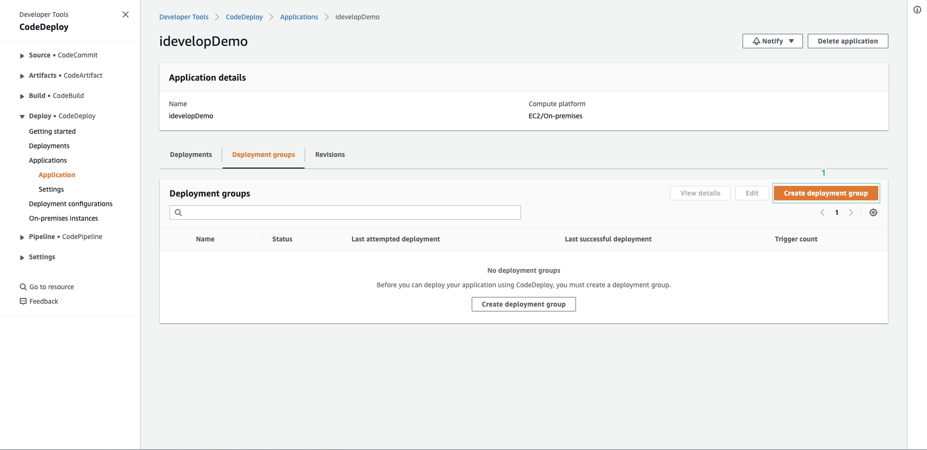The image size is (927, 450).
Task: Open Getting started in sidebar
Action: click(x=52, y=131)
